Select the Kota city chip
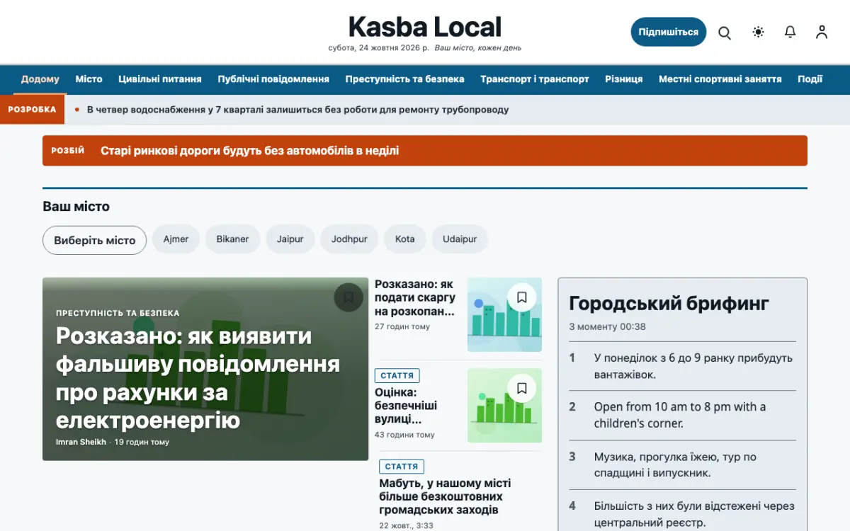Viewport: 850px width, 531px height. click(x=405, y=239)
